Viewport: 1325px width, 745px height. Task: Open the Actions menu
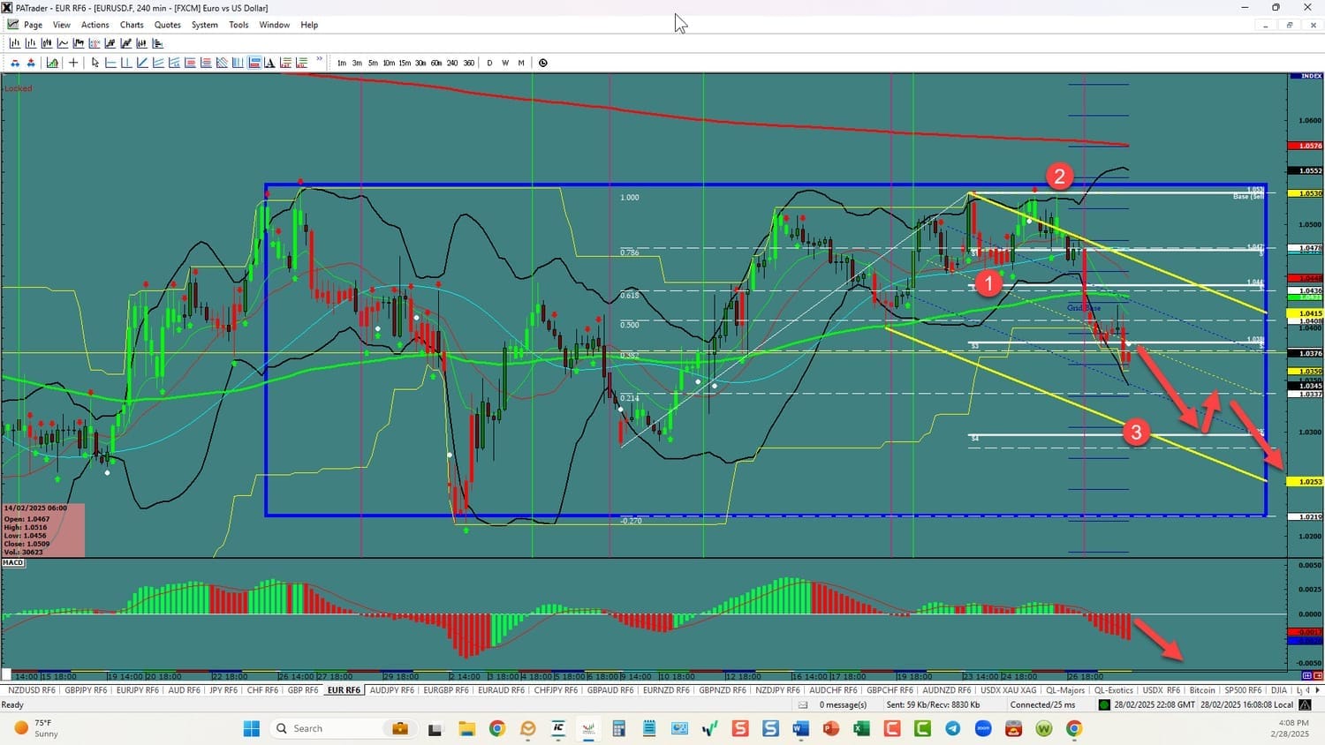point(95,25)
